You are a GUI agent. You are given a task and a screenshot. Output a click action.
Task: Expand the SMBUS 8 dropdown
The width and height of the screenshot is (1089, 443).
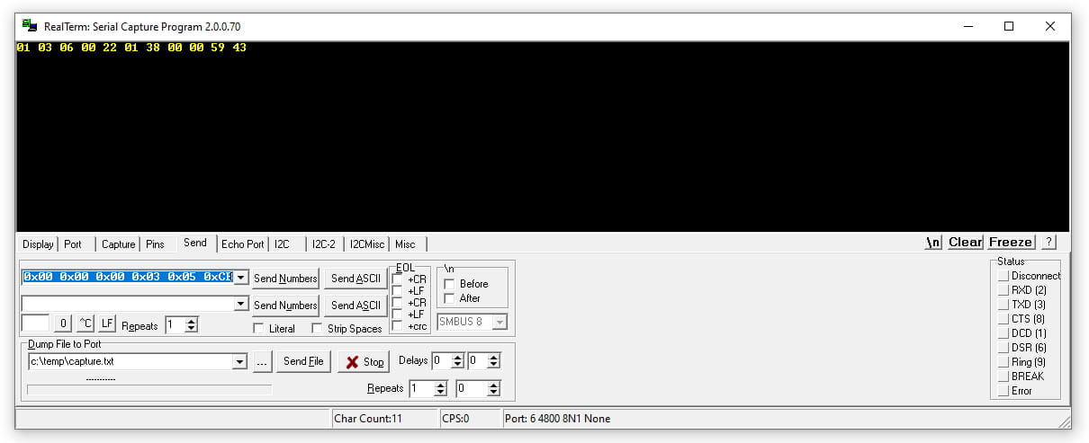[x=499, y=322]
